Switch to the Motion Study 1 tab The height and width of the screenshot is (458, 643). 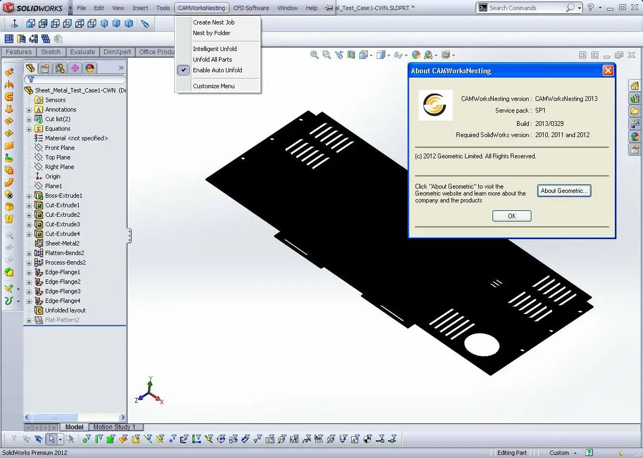point(114,427)
